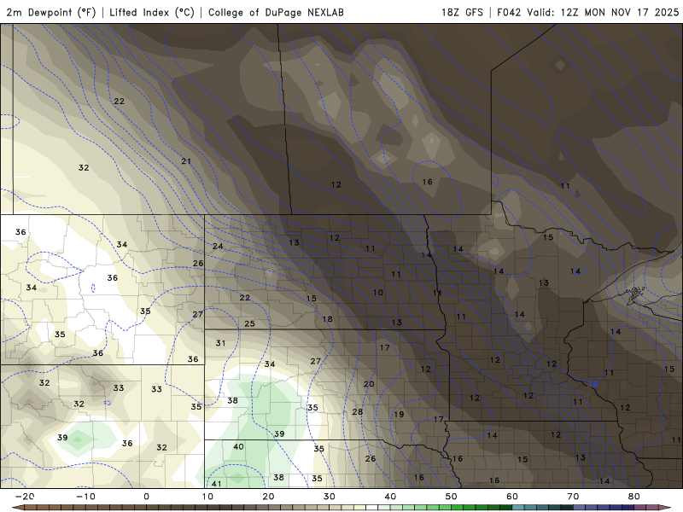Click the '0' tick label on color scale
Viewport: 683px width, 512px height.
click(x=146, y=497)
